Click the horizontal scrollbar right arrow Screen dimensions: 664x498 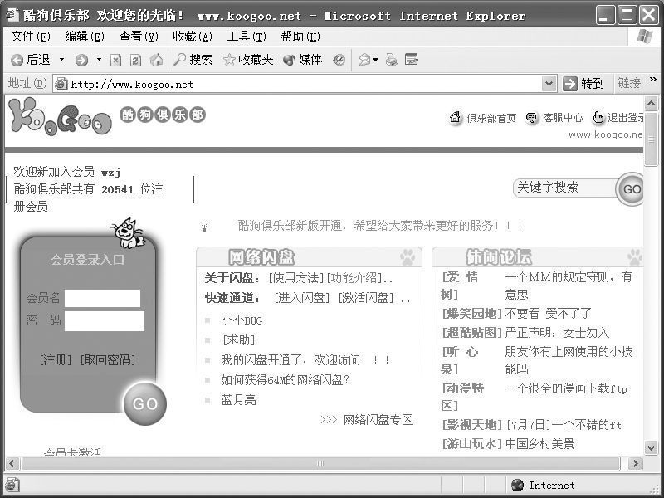[x=635, y=463]
